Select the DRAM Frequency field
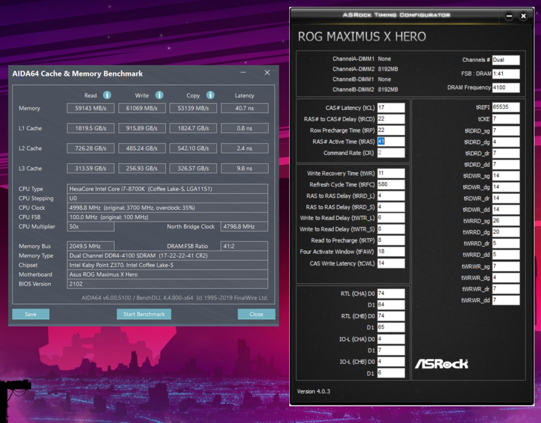541x423 pixels. pyautogui.click(x=506, y=88)
